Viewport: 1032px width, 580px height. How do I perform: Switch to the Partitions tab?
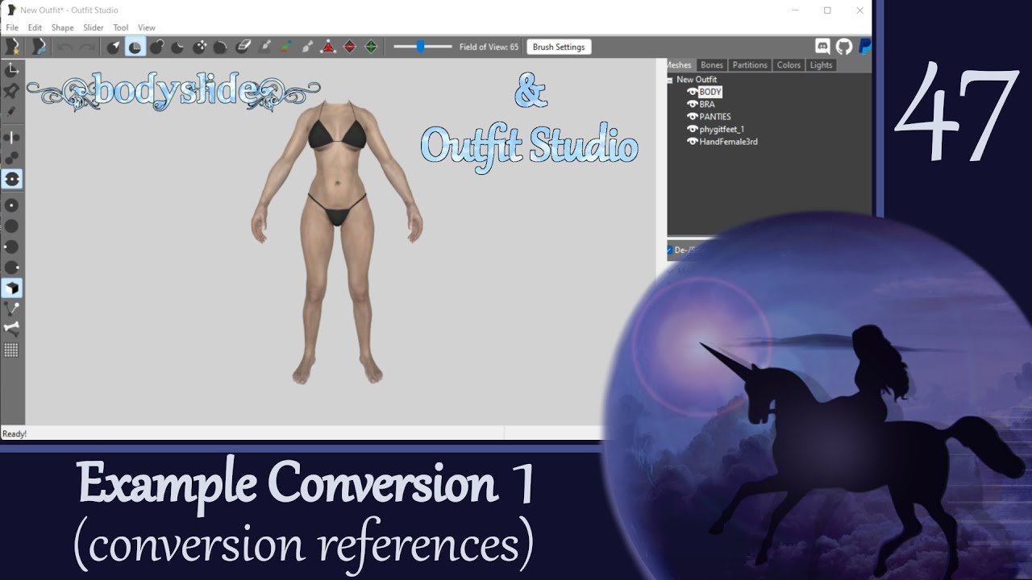pos(750,65)
